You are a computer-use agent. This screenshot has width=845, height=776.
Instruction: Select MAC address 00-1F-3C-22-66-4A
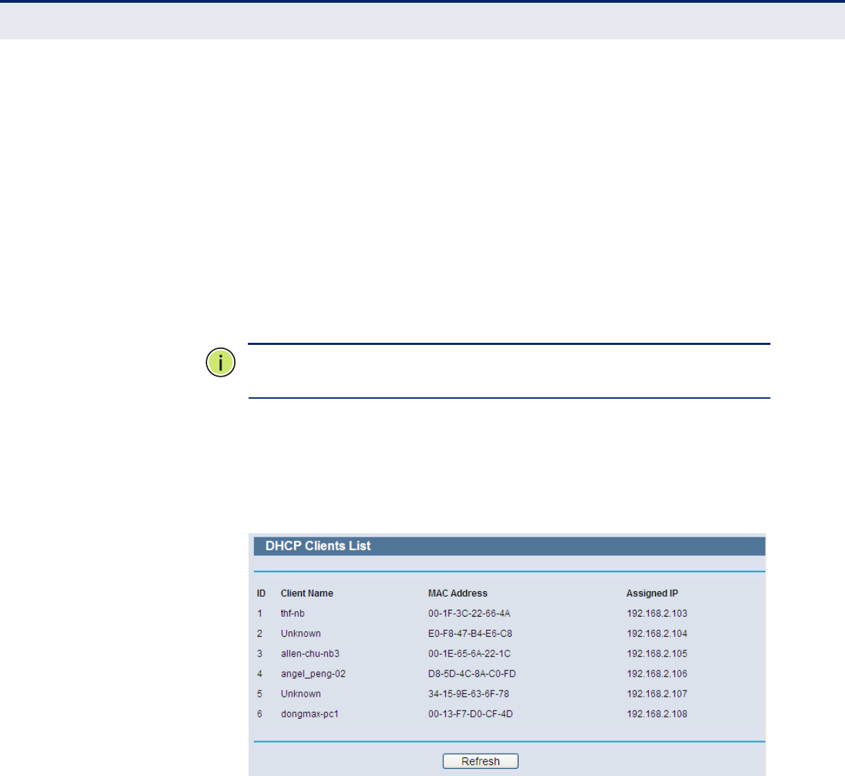coord(469,613)
